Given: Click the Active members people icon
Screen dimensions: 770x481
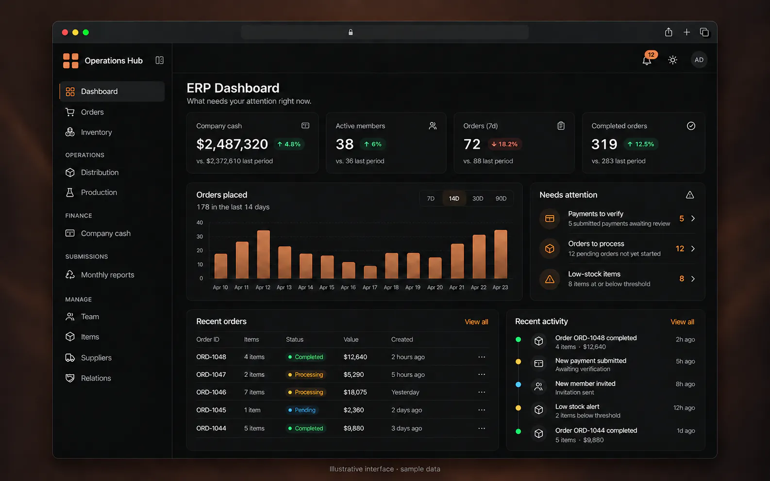Looking at the screenshot, I should (433, 126).
